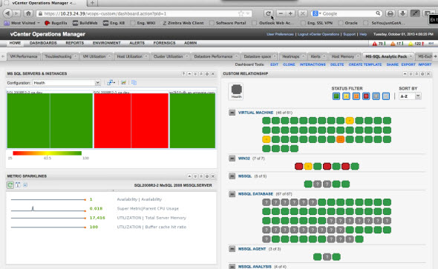This screenshot has height=269, width=438.
Task: Click the browser zoom in plus button
Action: click(x=290, y=13)
